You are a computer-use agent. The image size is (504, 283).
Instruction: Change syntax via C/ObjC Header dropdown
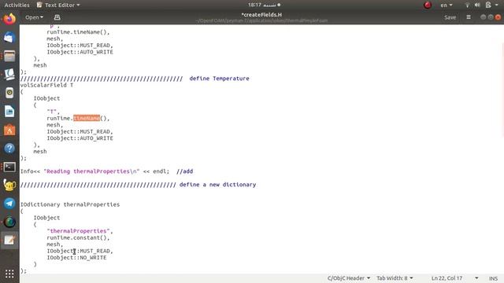[349, 278]
